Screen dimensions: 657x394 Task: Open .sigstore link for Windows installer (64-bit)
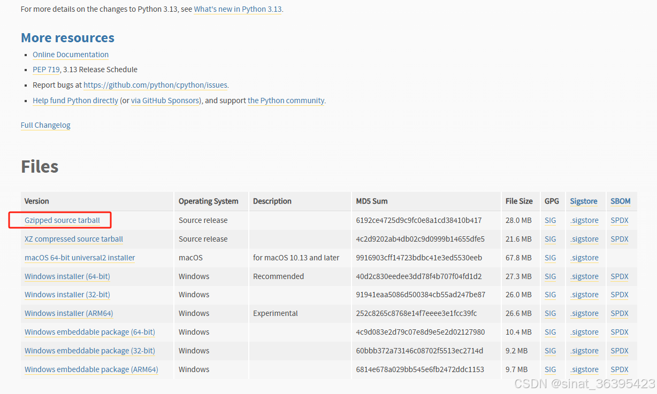tap(584, 276)
